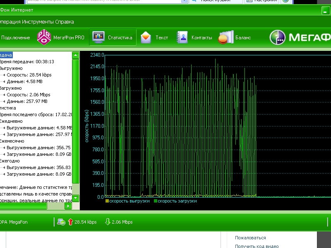Click the MegaFon round logo

[x=277, y=37]
